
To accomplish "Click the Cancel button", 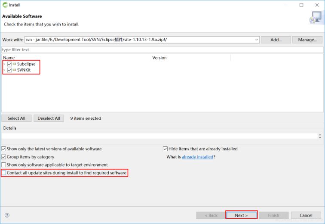I will [x=306, y=215].
